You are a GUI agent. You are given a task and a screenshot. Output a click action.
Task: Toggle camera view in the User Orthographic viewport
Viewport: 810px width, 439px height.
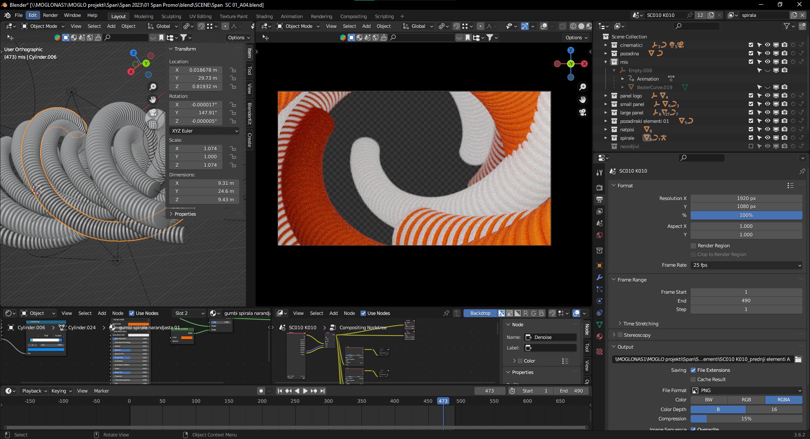tap(153, 112)
